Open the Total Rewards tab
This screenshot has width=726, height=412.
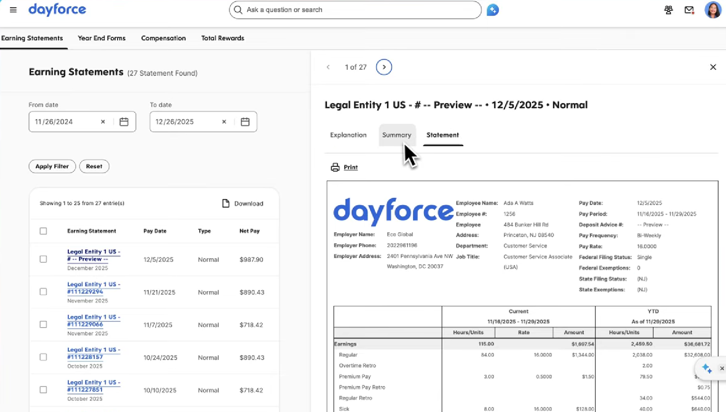pyautogui.click(x=223, y=38)
